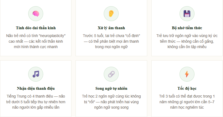The height and width of the screenshot is (117, 223).
Task: Click the description paragraph under 'Xử lý âm thanh'
Action: tap(111, 41)
